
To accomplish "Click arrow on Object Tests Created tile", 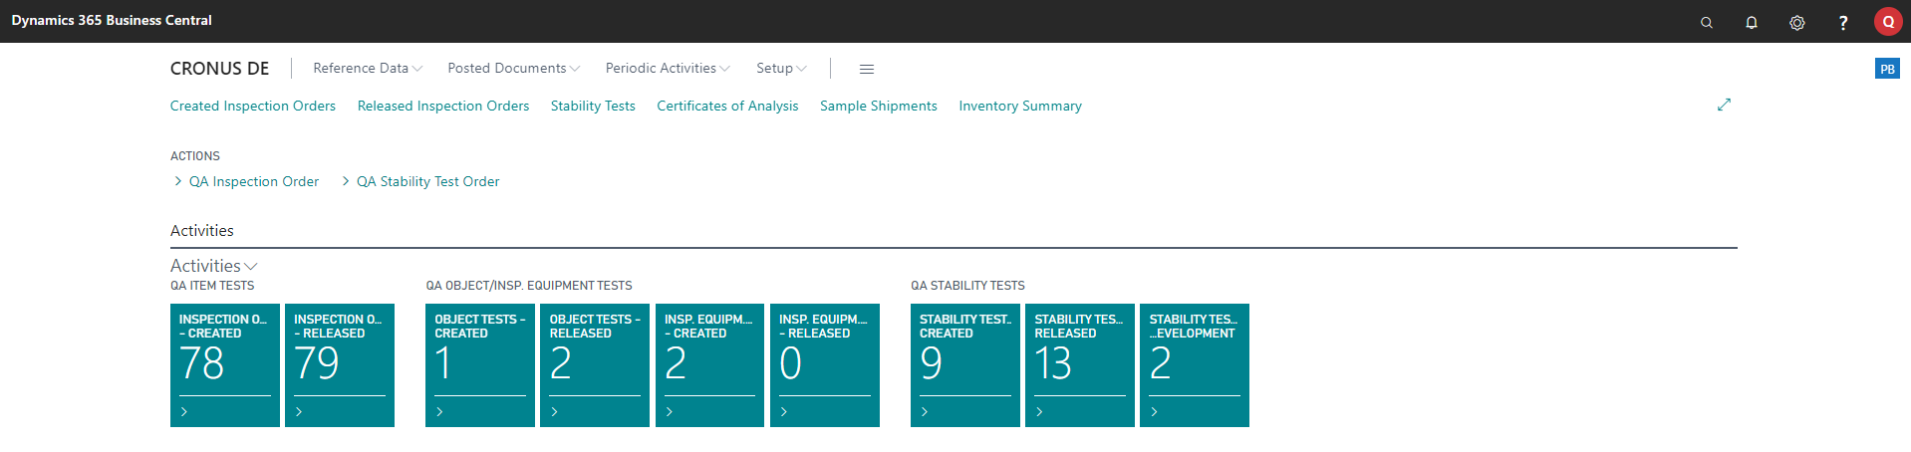I will click(439, 411).
